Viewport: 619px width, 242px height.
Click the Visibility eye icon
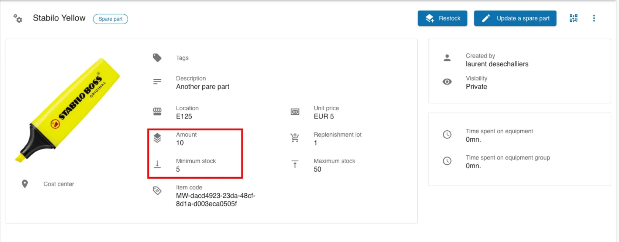coord(447,82)
